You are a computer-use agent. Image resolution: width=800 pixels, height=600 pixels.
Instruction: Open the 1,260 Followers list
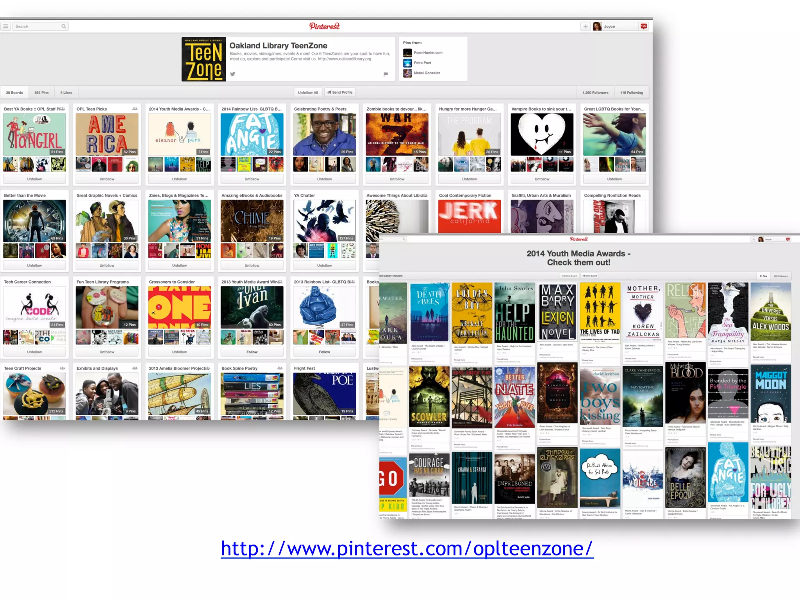[595, 93]
